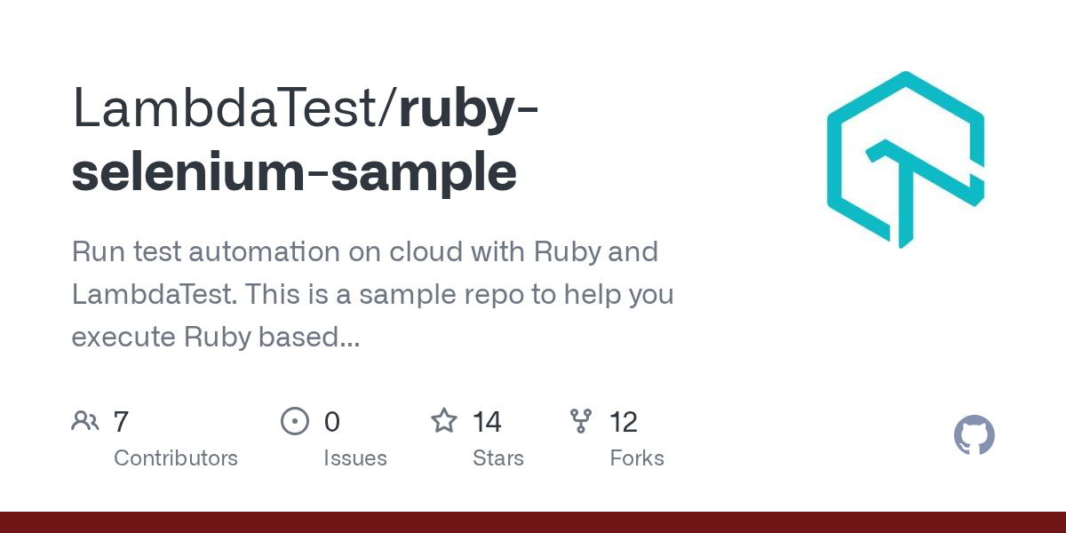Click the contributor count number 7

click(122, 421)
